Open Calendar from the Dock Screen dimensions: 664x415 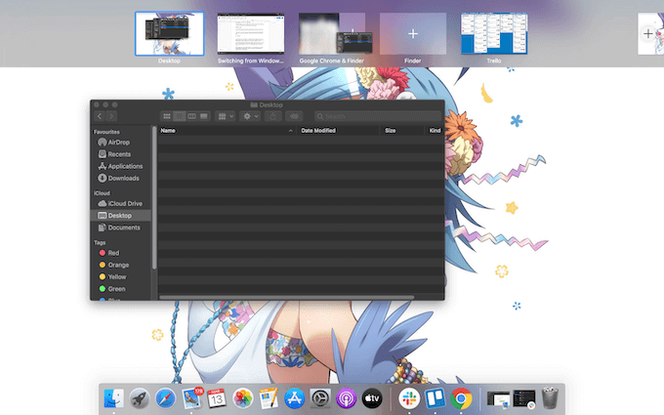[217, 398]
